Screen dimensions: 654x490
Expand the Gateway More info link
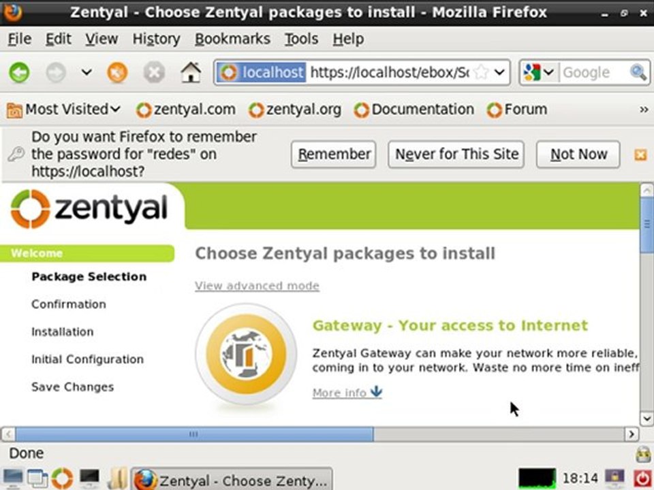click(347, 393)
